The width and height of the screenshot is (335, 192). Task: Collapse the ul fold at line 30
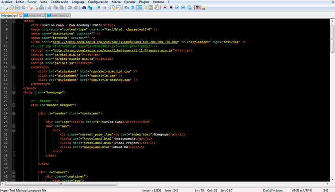coord(14,130)
